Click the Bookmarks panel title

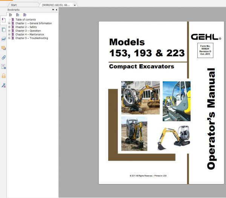14,10
